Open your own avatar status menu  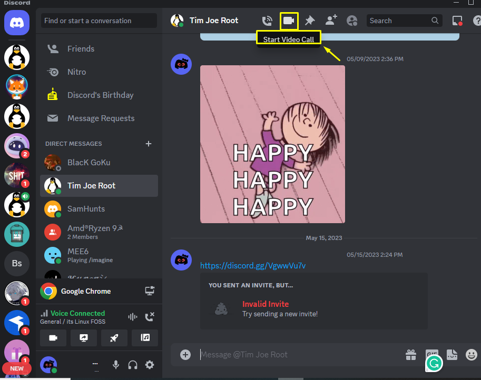click(x=48, y=365)
